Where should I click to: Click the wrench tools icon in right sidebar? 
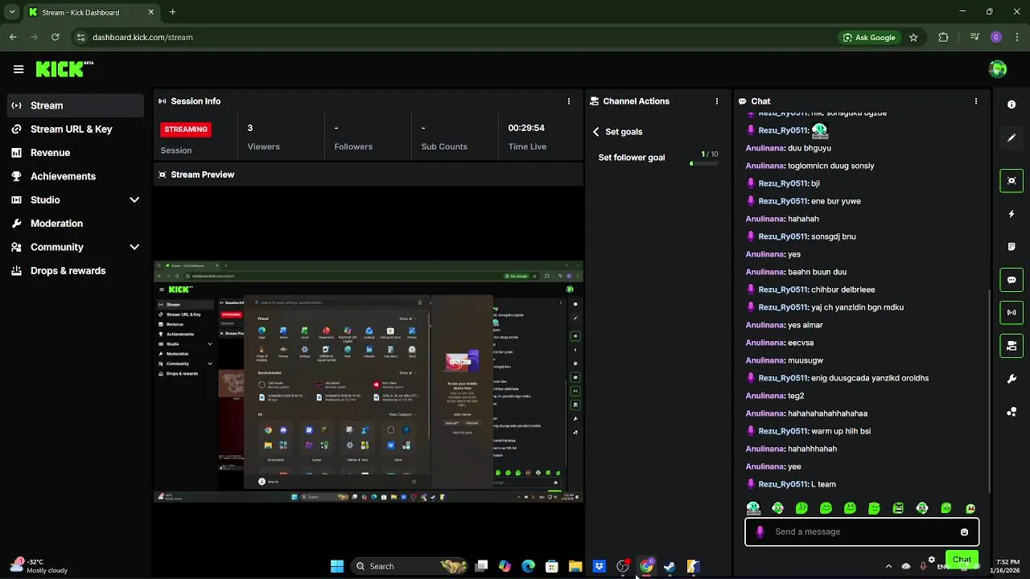[1011, 379]
